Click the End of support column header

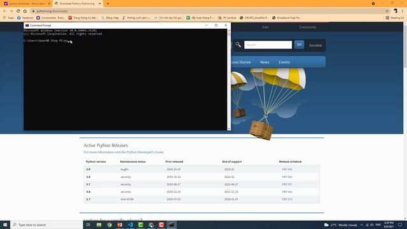tap(232, 162)
